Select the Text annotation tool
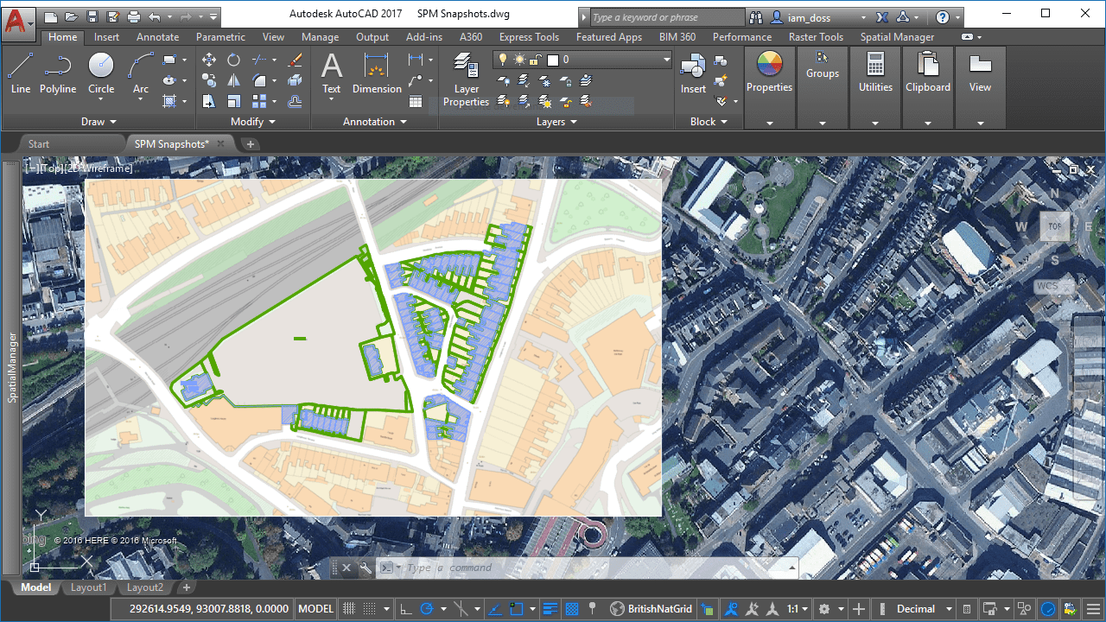 [x=332, y=73]
